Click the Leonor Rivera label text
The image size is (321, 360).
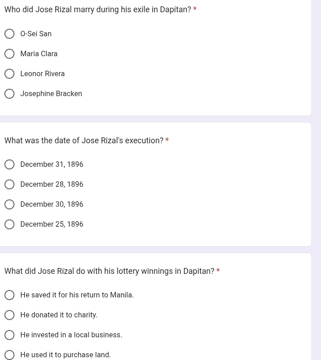tap(43, 74)
